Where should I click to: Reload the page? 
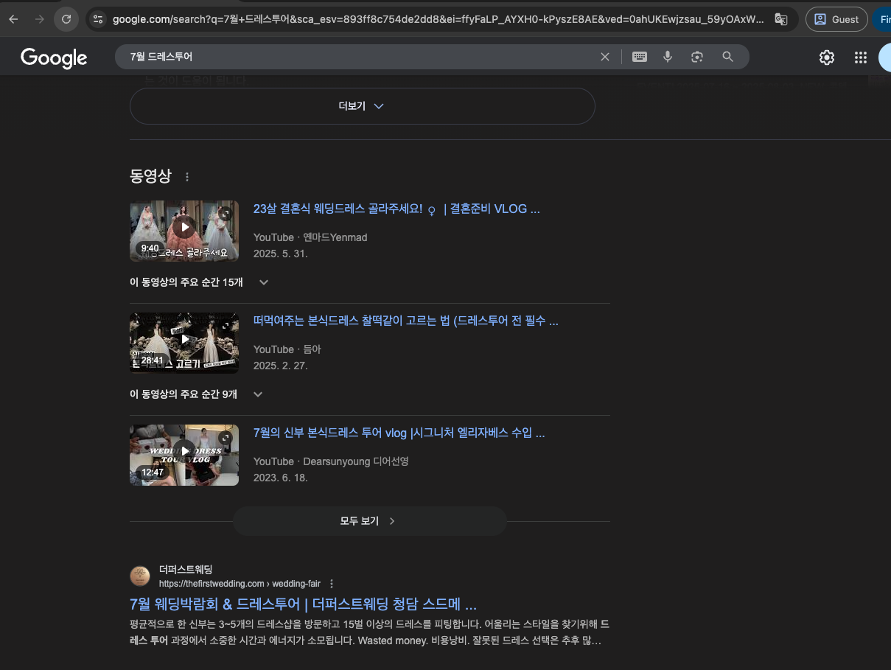pyautogui.click(x=66, y=19)
